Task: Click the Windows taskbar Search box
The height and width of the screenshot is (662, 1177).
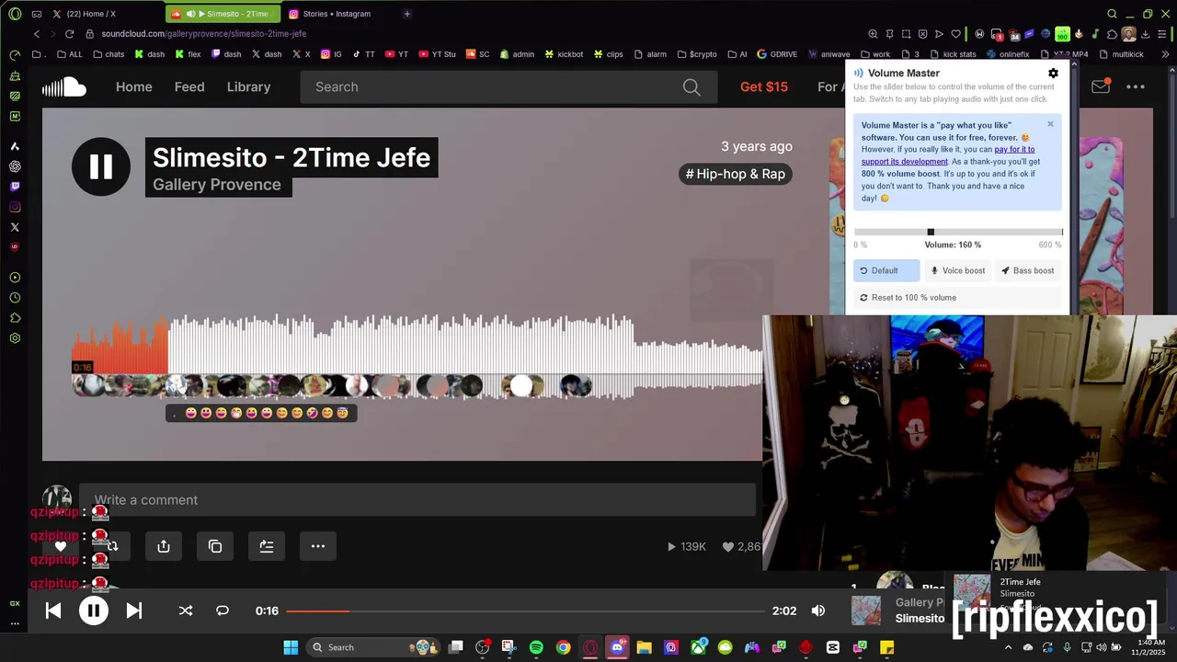Action: click(372, 647)
